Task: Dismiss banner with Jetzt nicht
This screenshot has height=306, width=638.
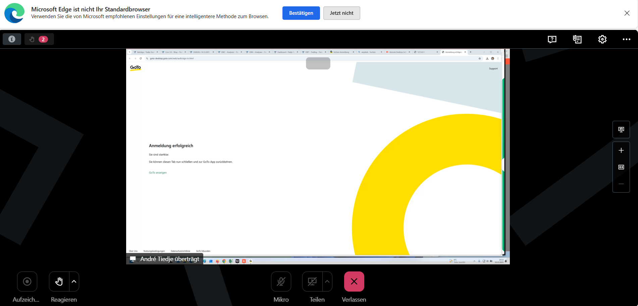Action: click(x=341, y=13)
